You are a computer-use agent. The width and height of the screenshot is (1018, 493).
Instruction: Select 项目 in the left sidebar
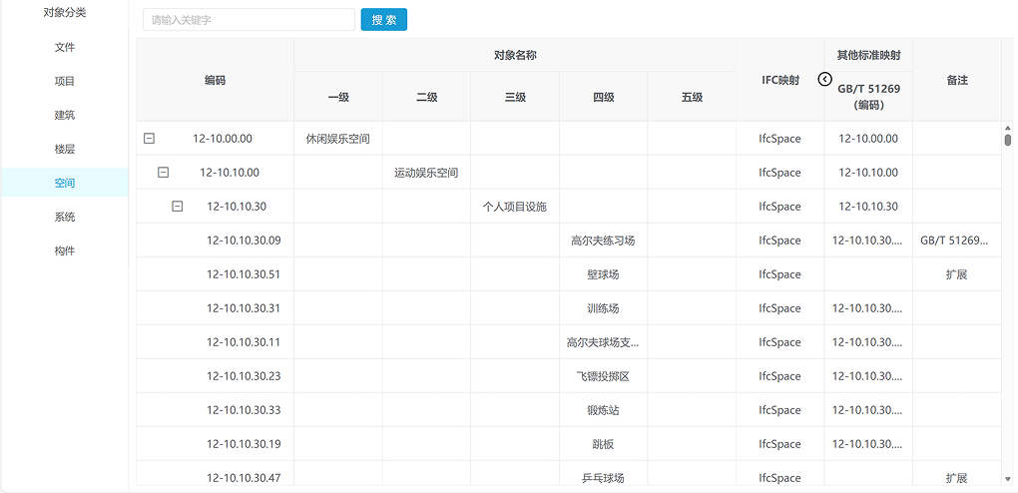[x=65, y=81]
